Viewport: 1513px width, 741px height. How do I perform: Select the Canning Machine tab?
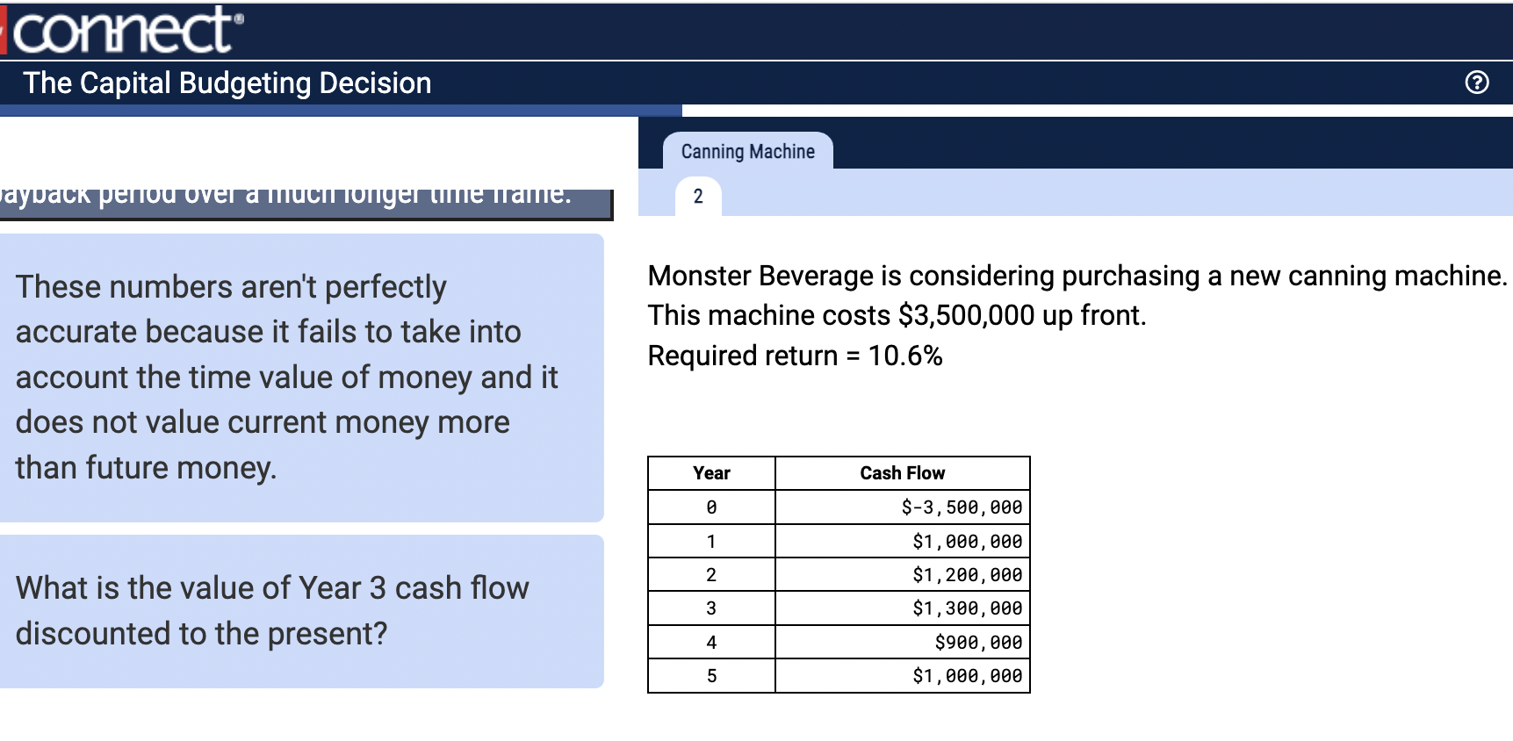(747, 151)
